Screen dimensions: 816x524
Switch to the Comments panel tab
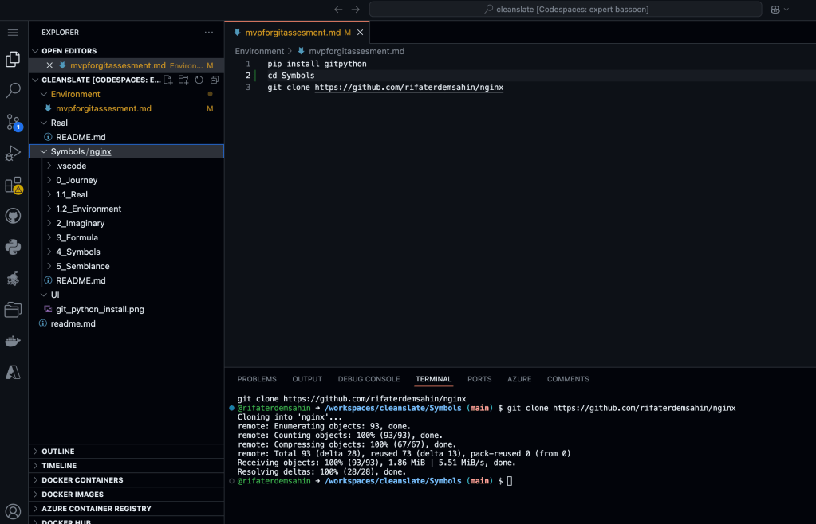(x=568, y=379)
